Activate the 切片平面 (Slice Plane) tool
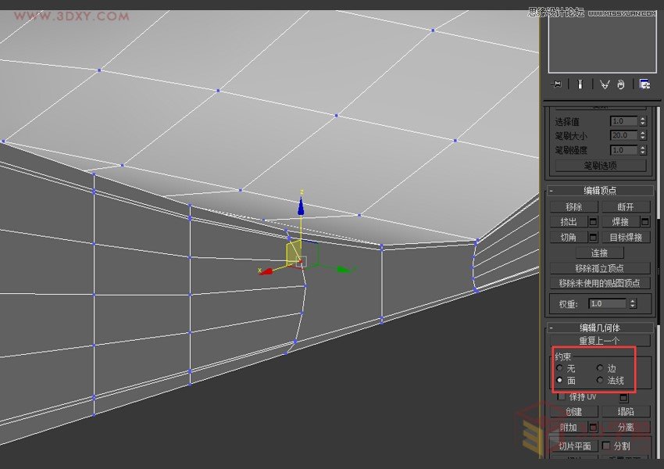The height and width of the screenshot is (469, 664). click(574, 446)
